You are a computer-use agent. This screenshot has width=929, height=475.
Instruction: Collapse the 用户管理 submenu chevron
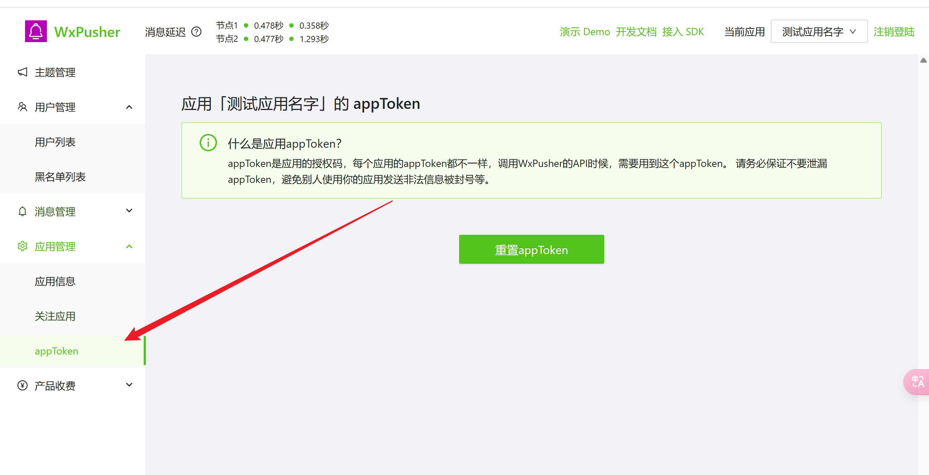(x=129, y=107)
